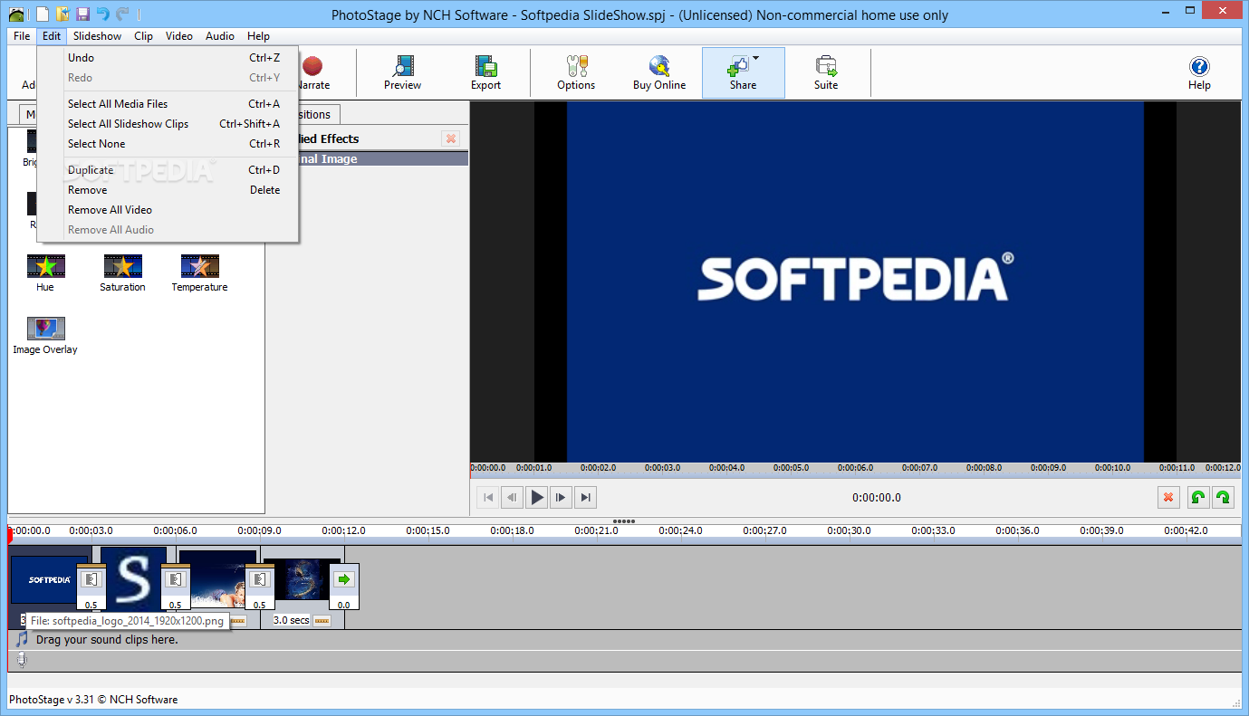The height and width of the screenshot is (716, 1249).
Task: Choose Select All Slideshow Clips
Action: (168, 124)
